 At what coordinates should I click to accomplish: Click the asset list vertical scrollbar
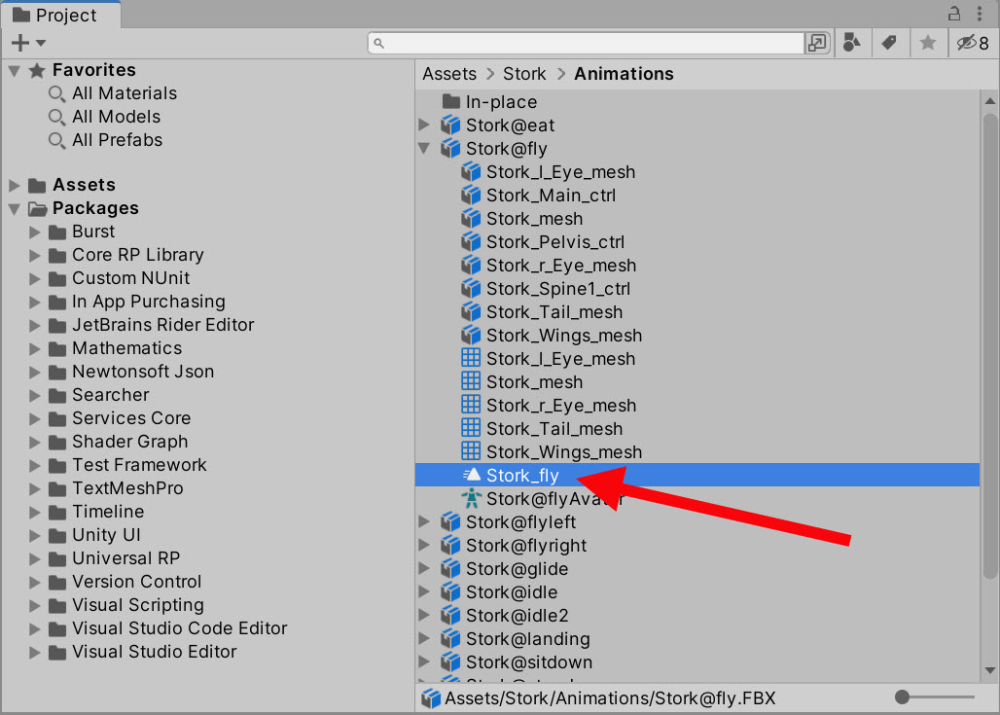990,346
